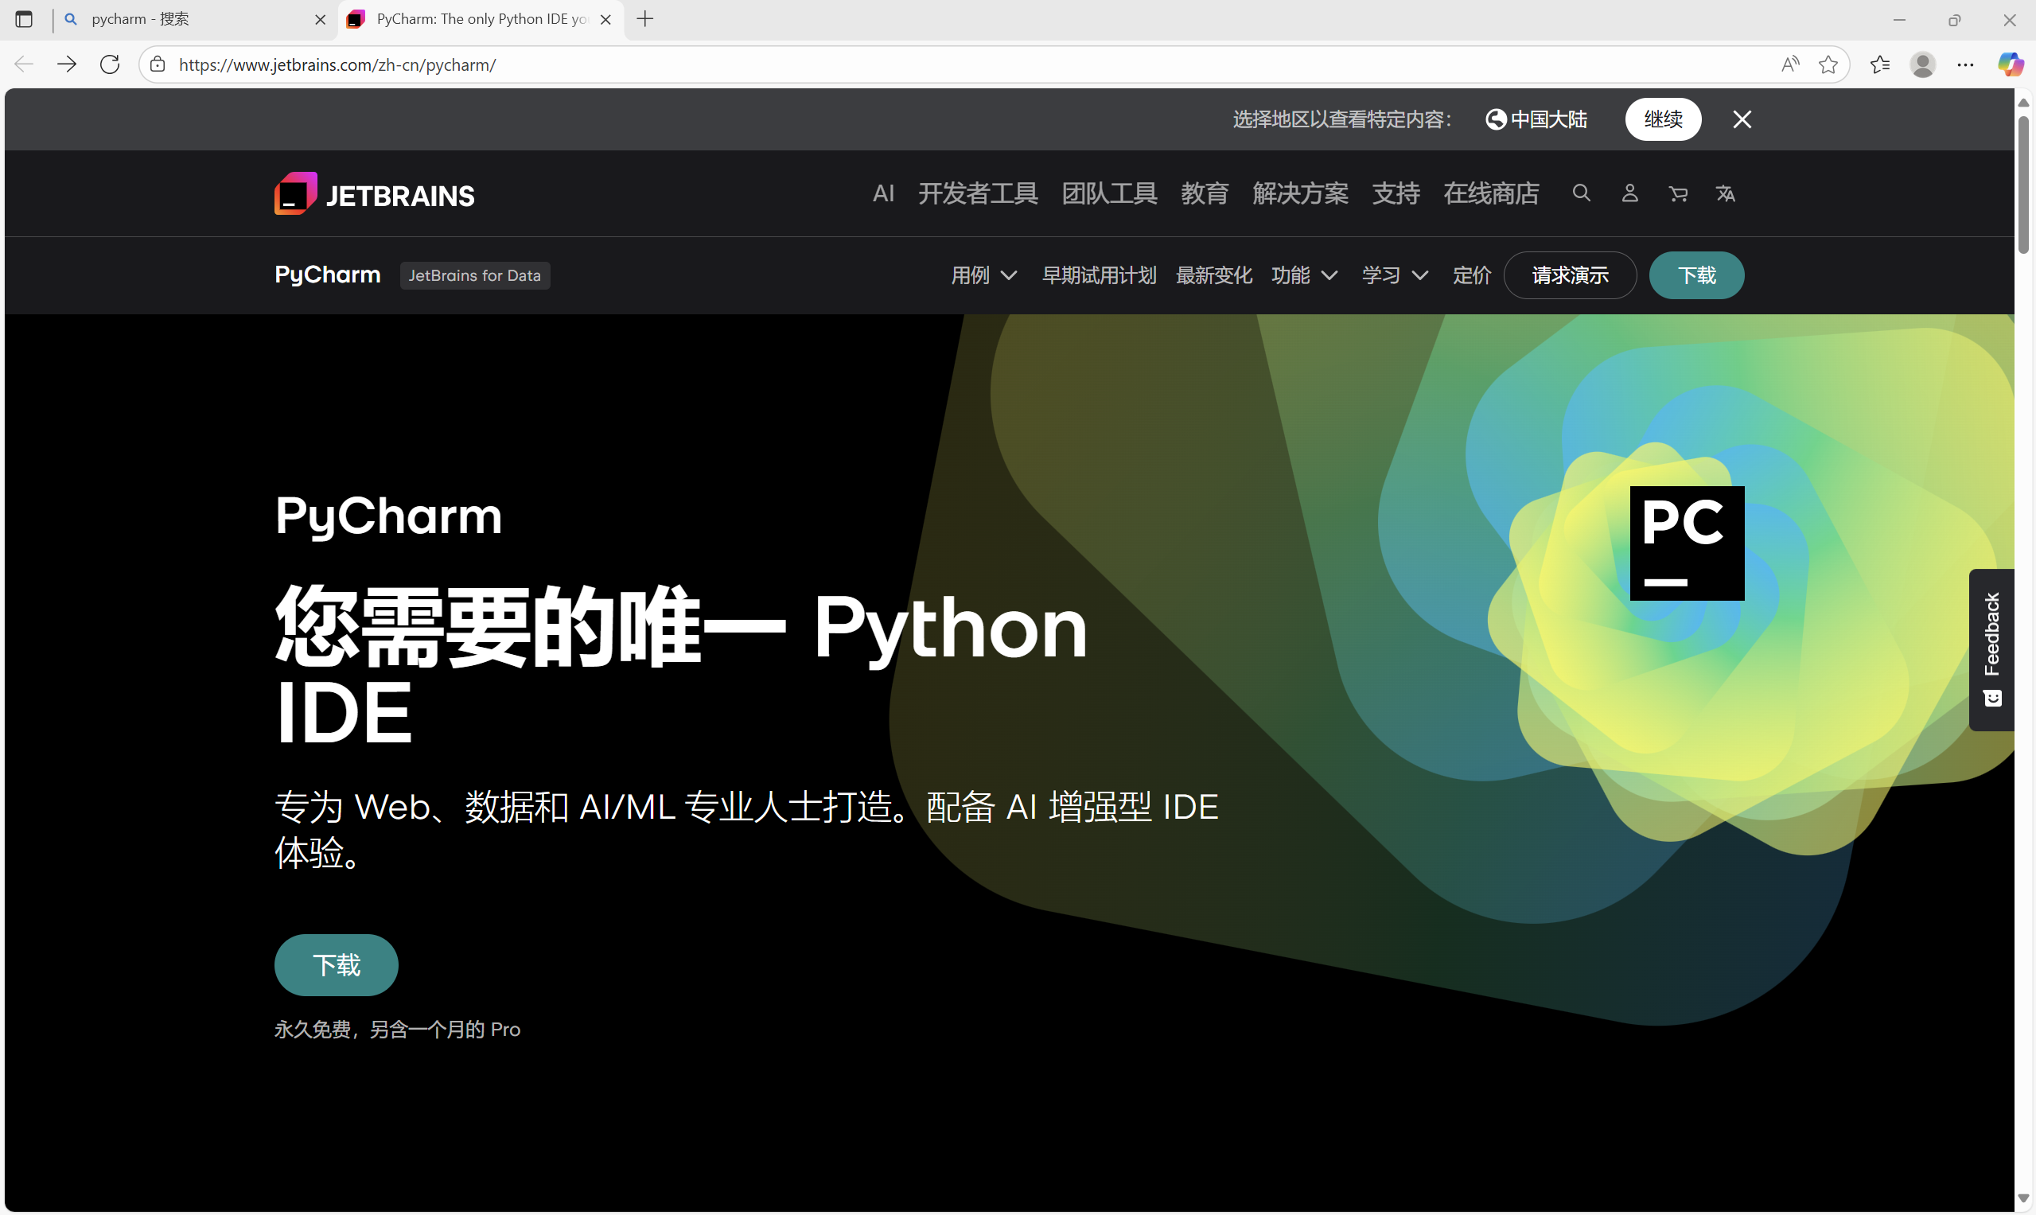Open the AI menu item
This screenshot has width=2036, height=1215.
pyautogui.click(x=883, y=194)
